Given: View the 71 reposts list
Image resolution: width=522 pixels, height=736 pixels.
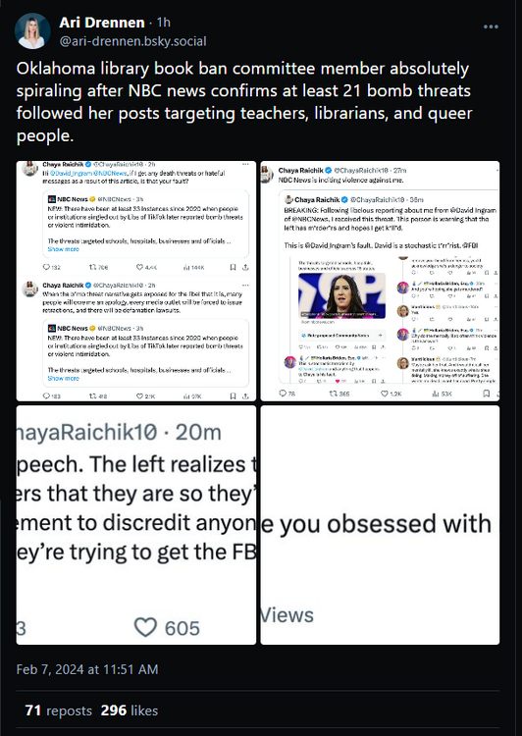Looking at the screenshot, I should point(59,710).
